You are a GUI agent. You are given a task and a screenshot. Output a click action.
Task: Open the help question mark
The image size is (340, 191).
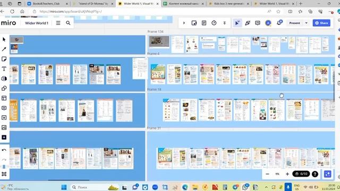coord(315,174)
